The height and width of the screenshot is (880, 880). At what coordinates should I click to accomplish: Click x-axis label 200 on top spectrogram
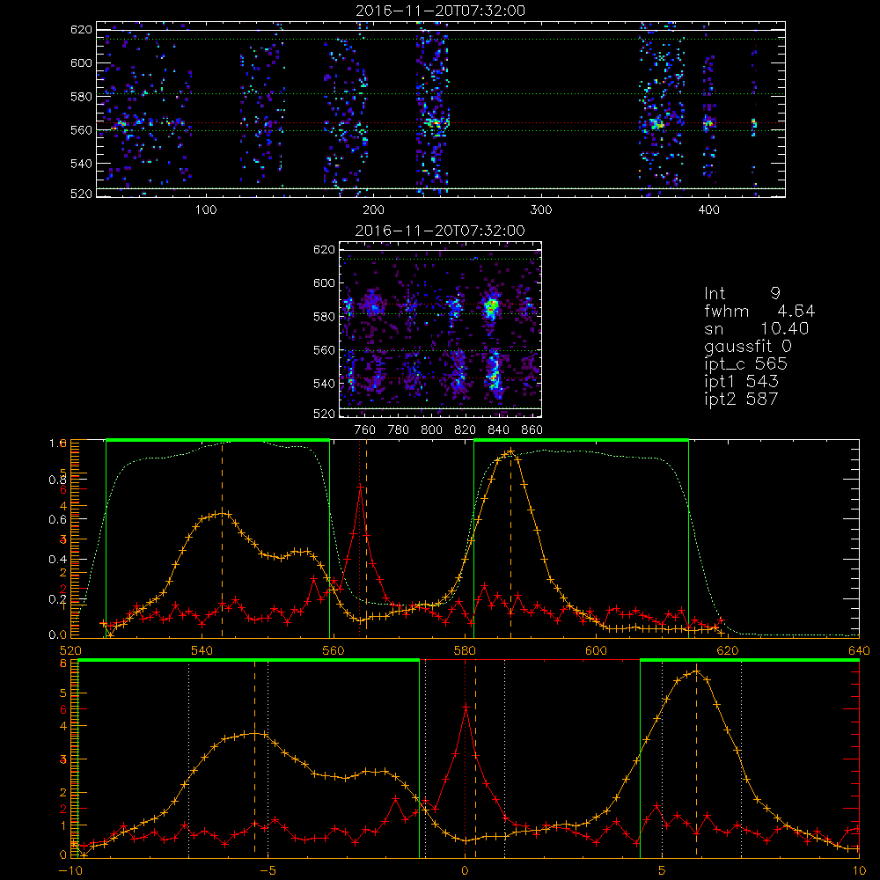pos(373,210)
